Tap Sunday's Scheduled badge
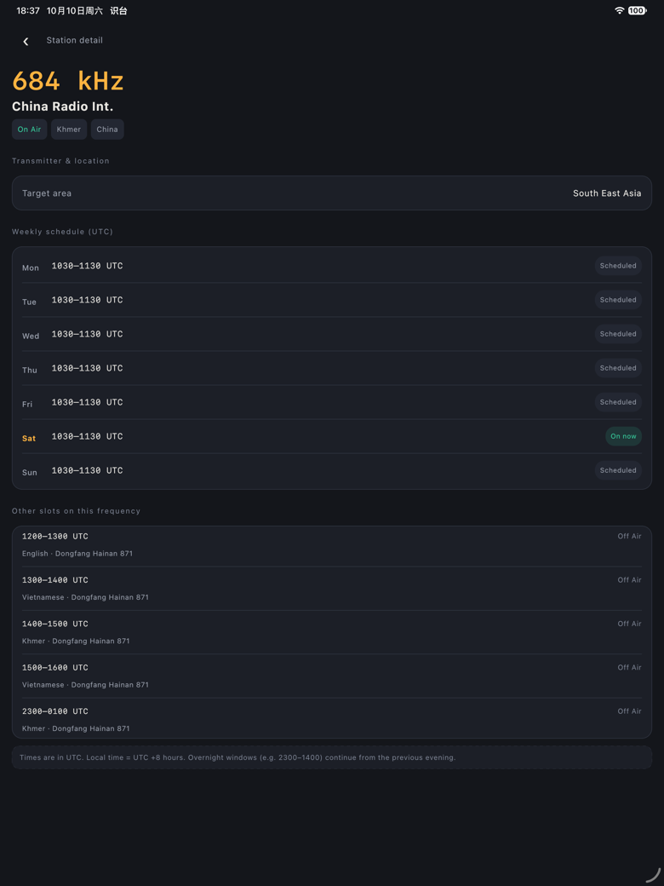Screen dimensions: 664x886 [618, 470]
